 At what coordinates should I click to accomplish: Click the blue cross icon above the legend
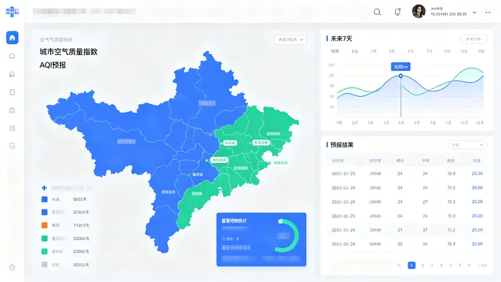44,187
